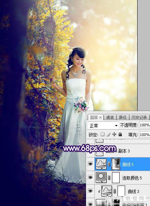150x206 pixels.
Task: Hide the 曲线 3 layer
Action: 90,191
